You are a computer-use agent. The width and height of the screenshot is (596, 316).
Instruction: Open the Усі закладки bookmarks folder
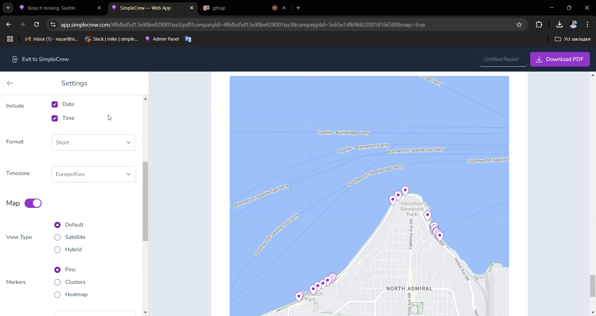[x=573, y=39]
